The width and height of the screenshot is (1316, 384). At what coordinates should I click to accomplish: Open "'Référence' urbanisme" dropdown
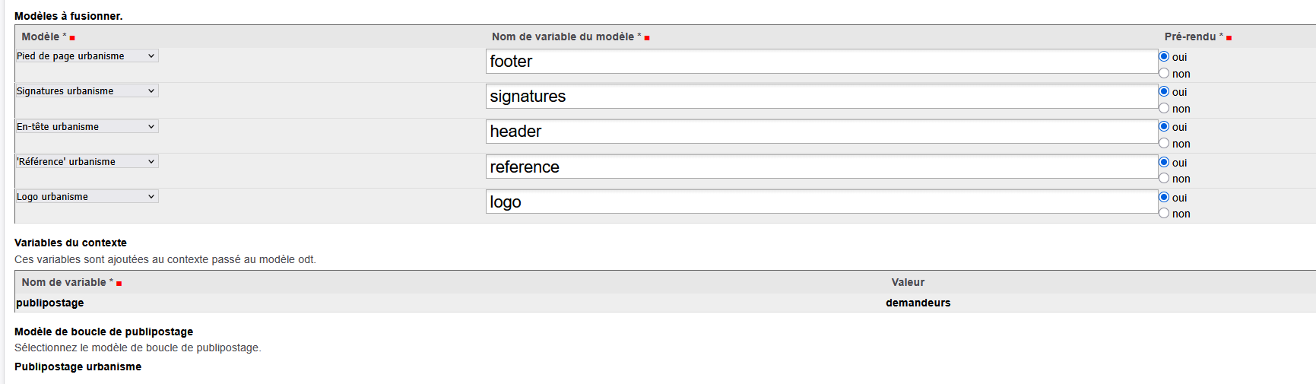tap(87, 161)
